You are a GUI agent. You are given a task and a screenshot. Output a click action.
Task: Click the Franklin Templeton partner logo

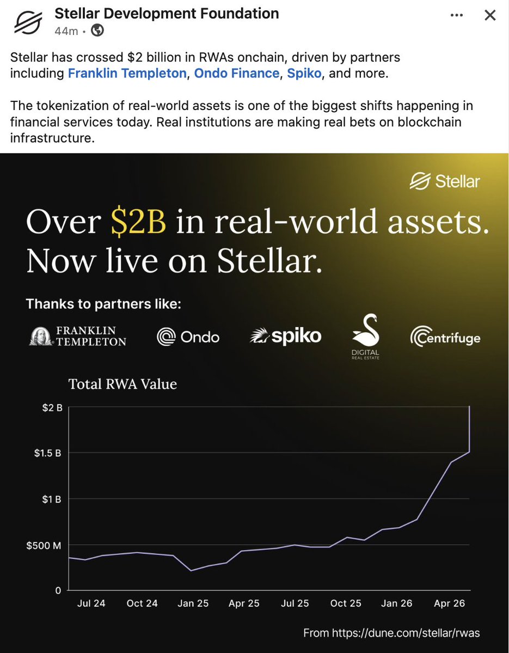77,337
